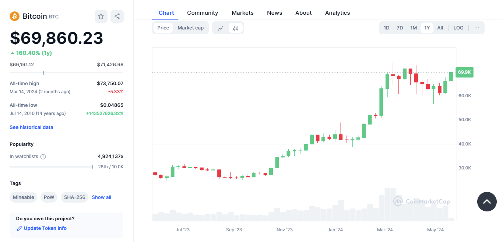This screenshot has width=503, height=242.
Task: Click the +143527626.82% all-time low change
Action: [105, 113]
